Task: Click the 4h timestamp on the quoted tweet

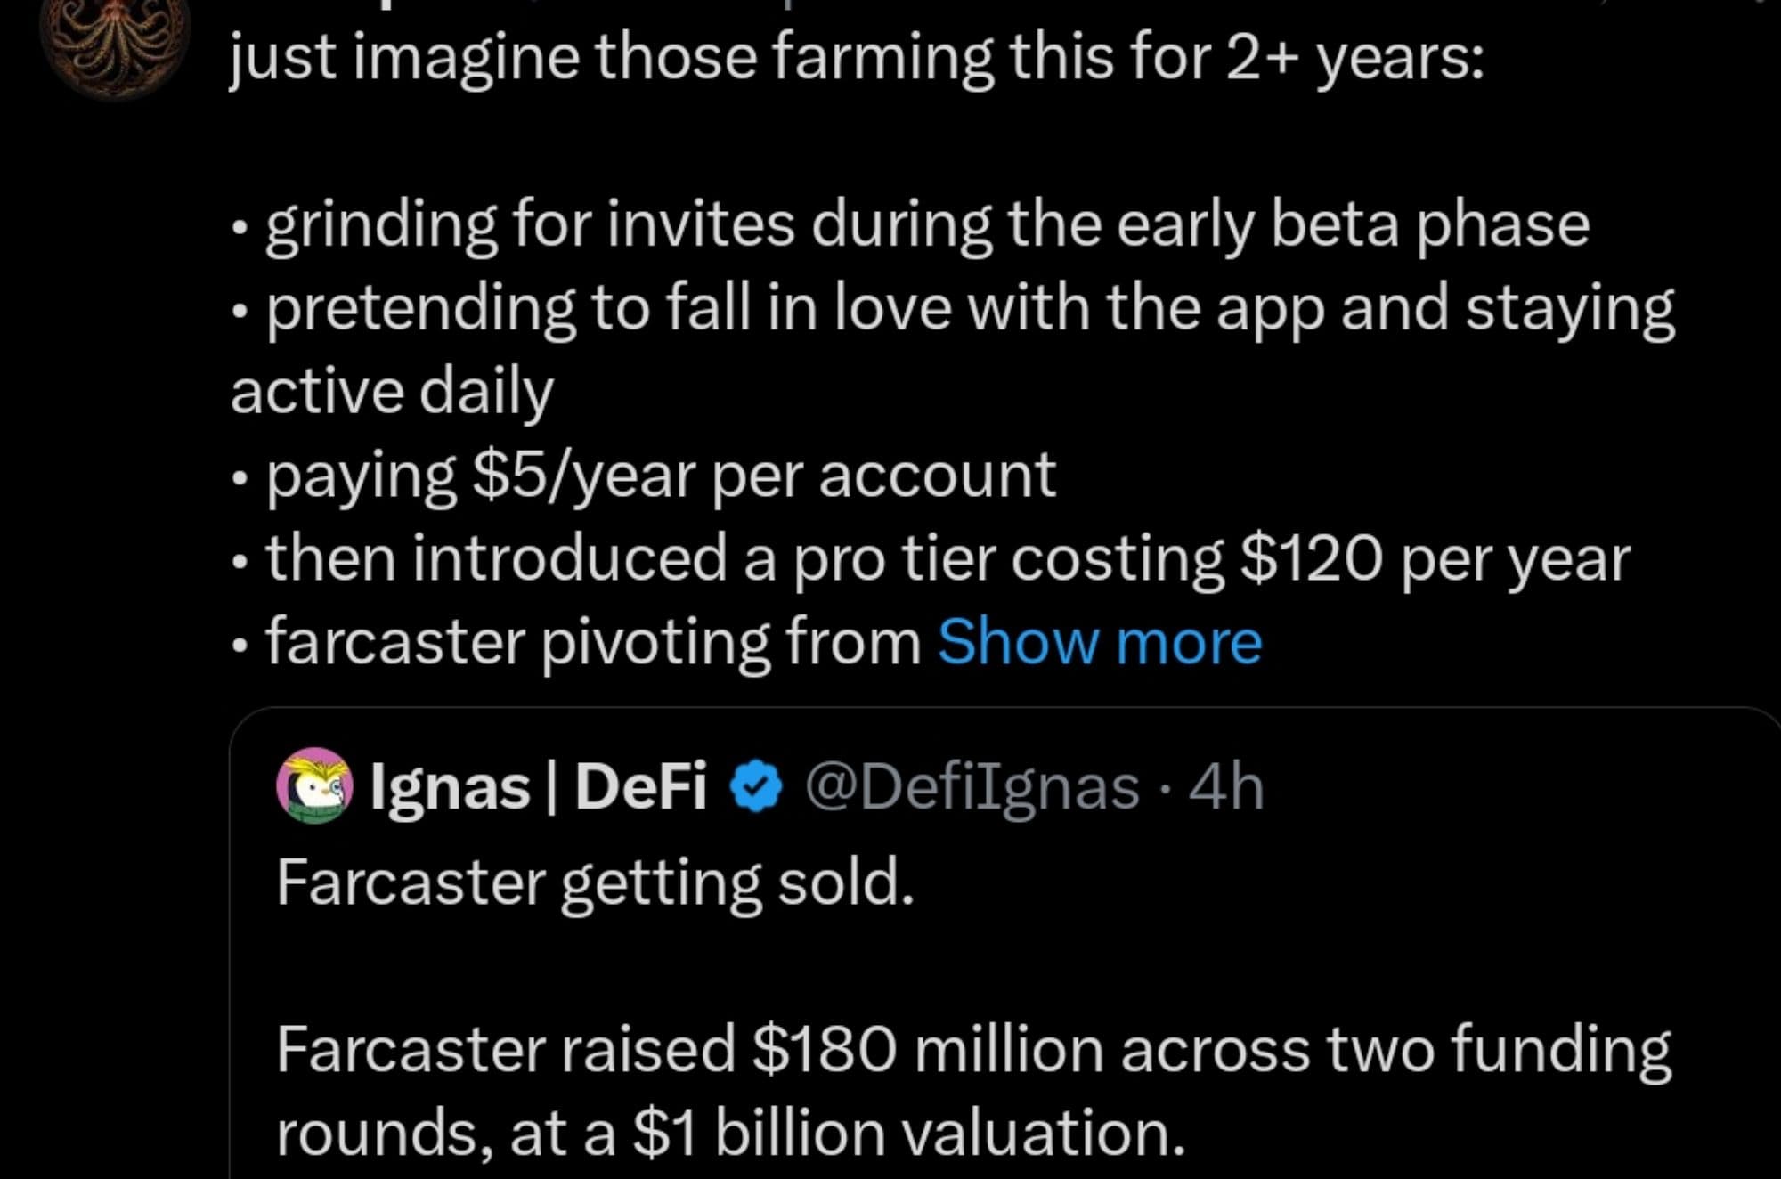Action: (1227, 787)
